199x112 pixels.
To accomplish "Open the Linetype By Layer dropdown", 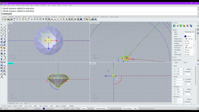I will [189, 43].
